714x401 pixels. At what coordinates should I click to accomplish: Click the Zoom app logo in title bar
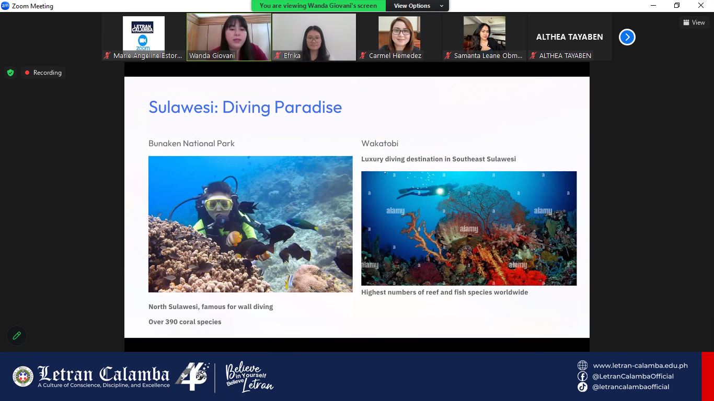tap(5, 6)
